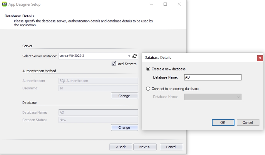Screen dimensions: 265x155
Task: Toggle the Local Servers checkbox
Action: 114,64
